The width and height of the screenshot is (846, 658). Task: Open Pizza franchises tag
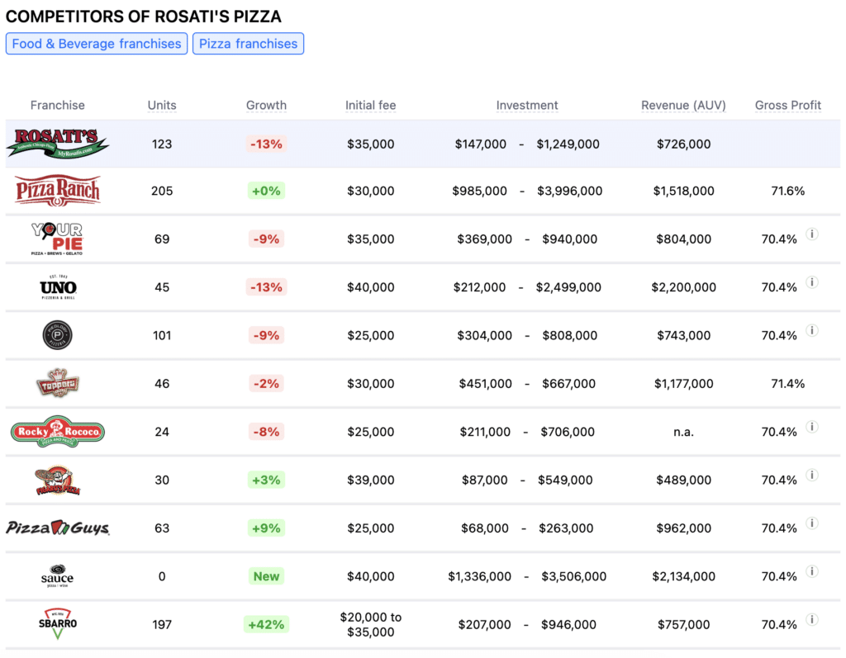[248, 44]
